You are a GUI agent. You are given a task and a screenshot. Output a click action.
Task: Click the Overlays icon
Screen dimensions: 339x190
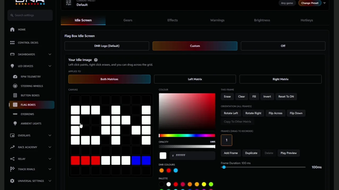[x=12, y=135]
